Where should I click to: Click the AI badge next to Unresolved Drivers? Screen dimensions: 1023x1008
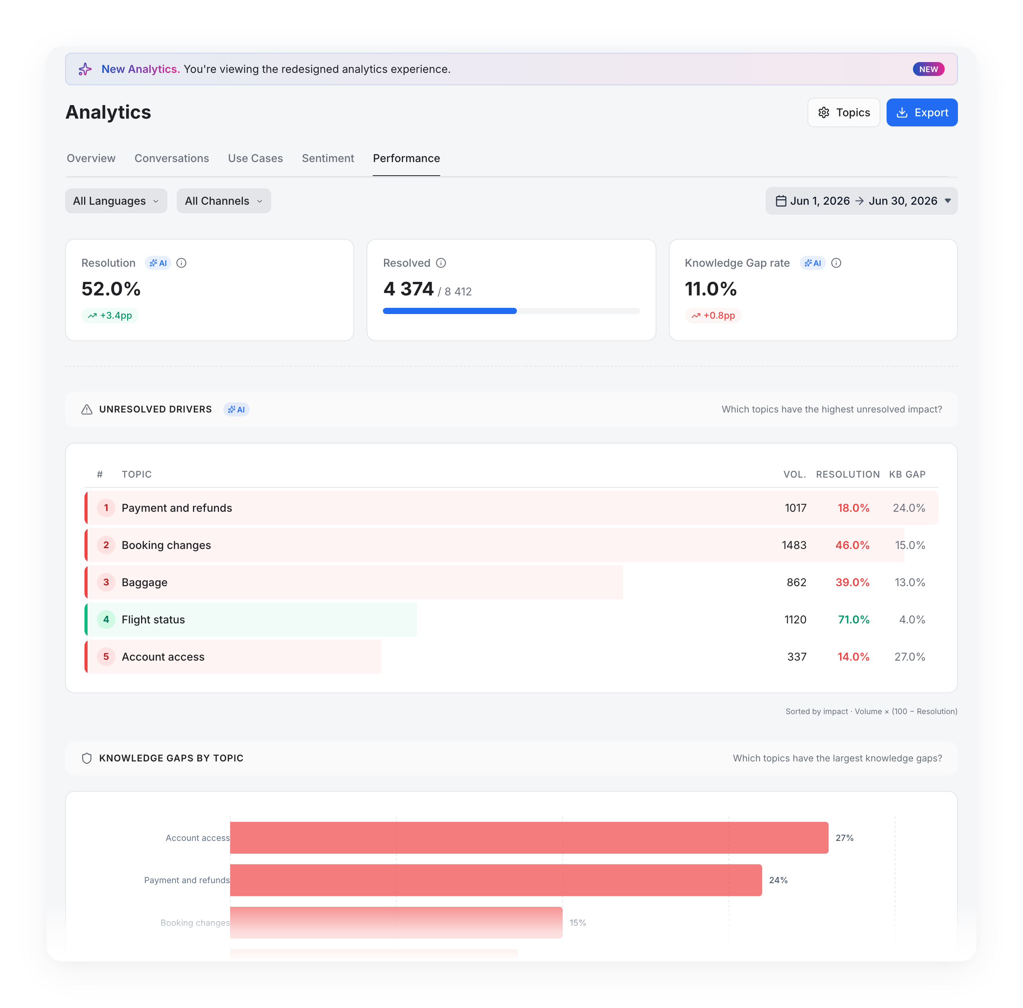pos(236,409)
